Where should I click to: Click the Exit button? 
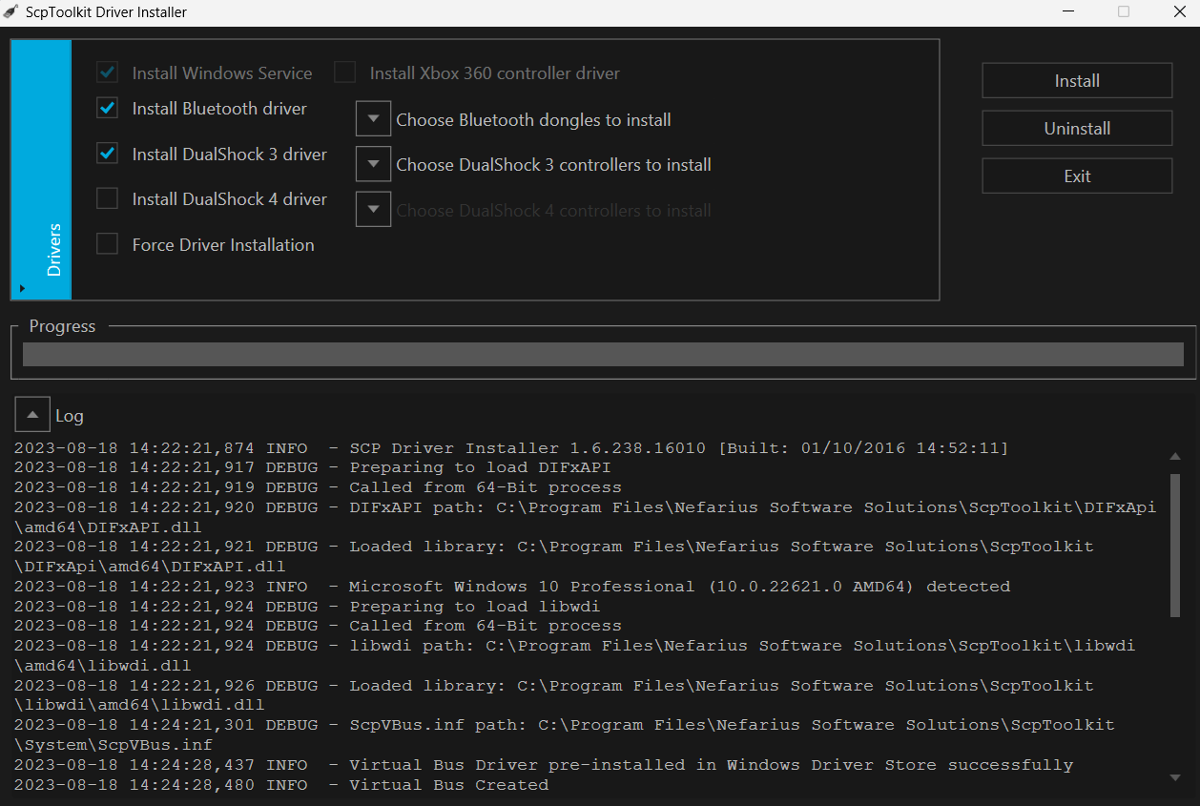coord(1077,176)
